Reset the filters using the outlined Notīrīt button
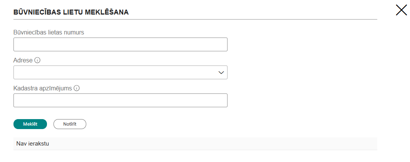Screen dimensions: 410x162 (x=70, y=124)
